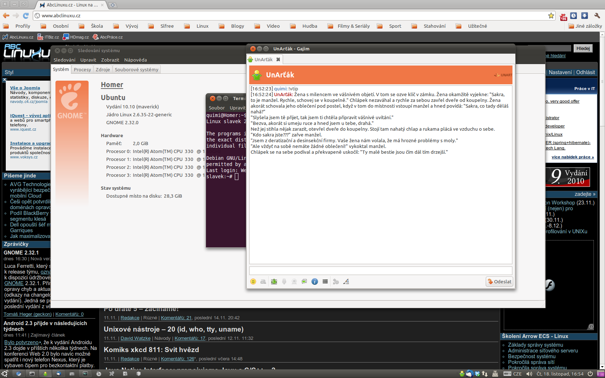Open the Blogy bookmarks folder
Image resolution: width=605 pixels, height=378 pixels.
click(x=232, y=26)
